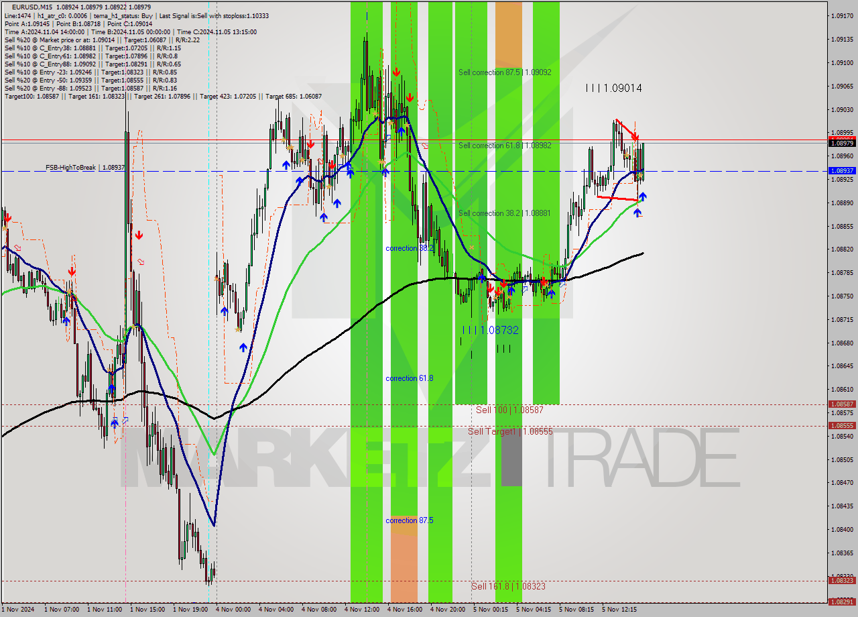
Task: Click 1.08750 on the price axis
Action: tap(842, 296)
